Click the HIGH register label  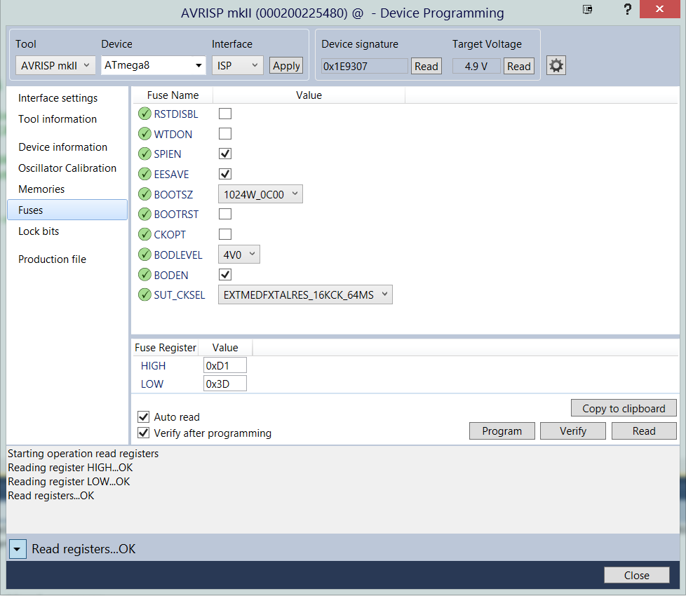point(153,365)
